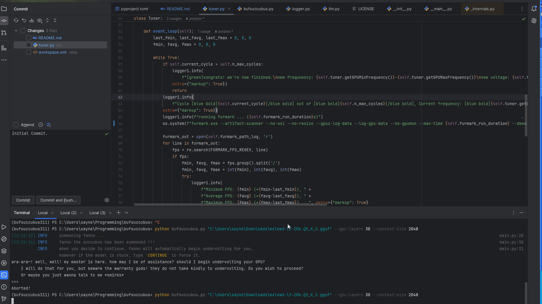Open the Python Packages tool window
Viewport: 542px width, 304px height.
click(4, 251)
